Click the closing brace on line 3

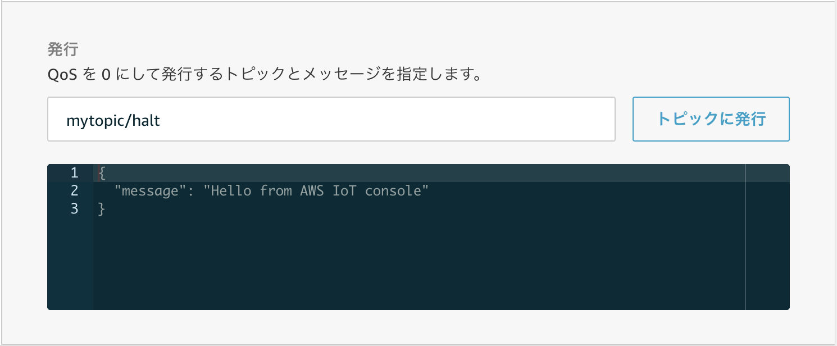101,208
